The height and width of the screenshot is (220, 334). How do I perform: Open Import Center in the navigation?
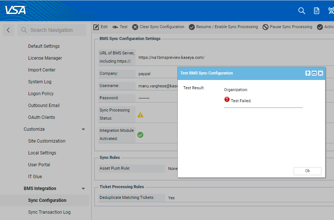(42, 70)
